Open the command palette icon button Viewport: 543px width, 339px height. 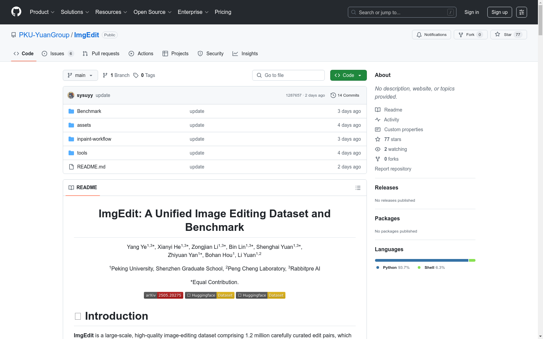point(522,12)
